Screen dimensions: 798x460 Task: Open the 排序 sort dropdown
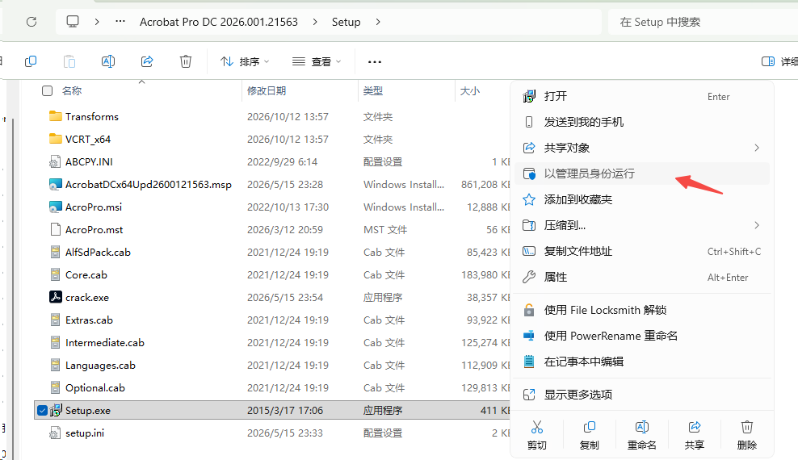pyautogui.click(x=245, y=61)
